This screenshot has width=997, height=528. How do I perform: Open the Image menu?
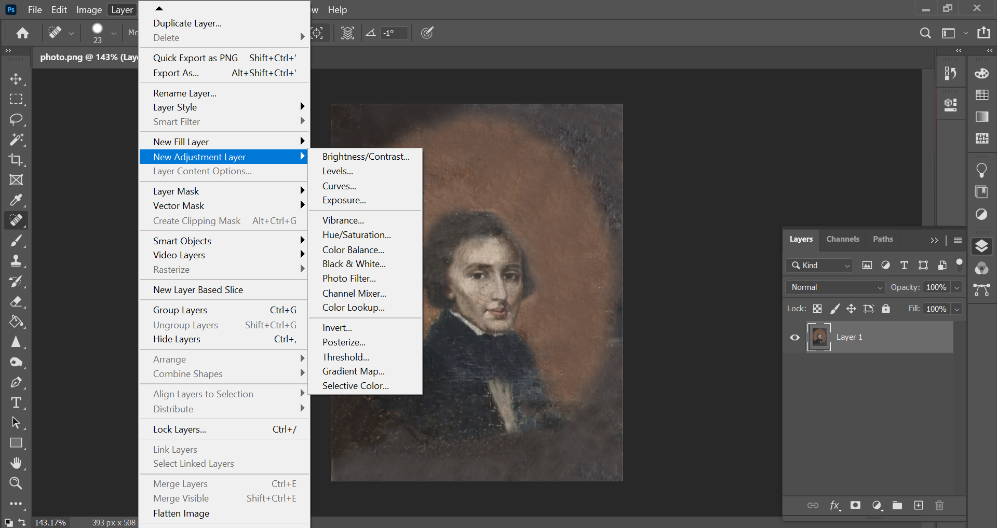tap(89, 10)
